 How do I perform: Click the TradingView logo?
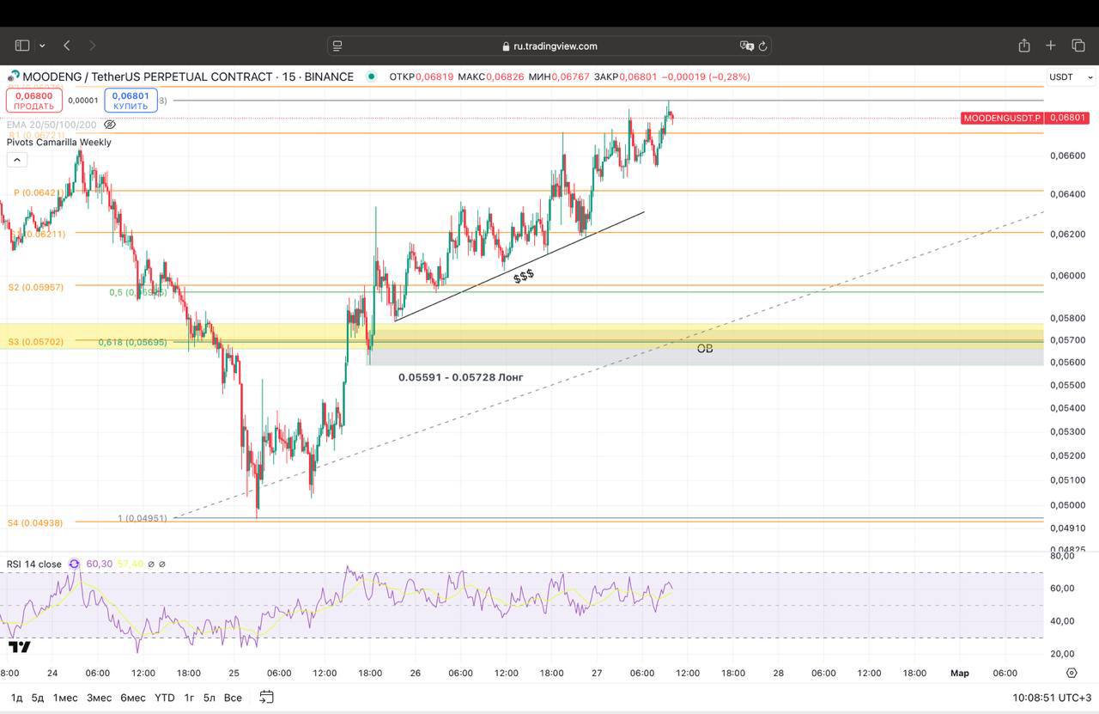point(19,647)
